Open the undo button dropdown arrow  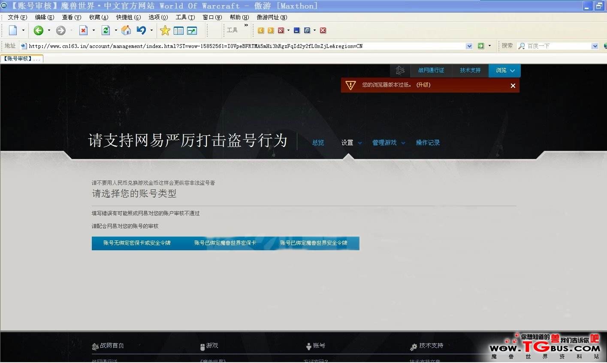click(151, 30)
